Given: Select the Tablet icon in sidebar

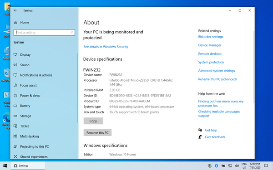Looking at the screenshot, I should click(x=15, y=126).
